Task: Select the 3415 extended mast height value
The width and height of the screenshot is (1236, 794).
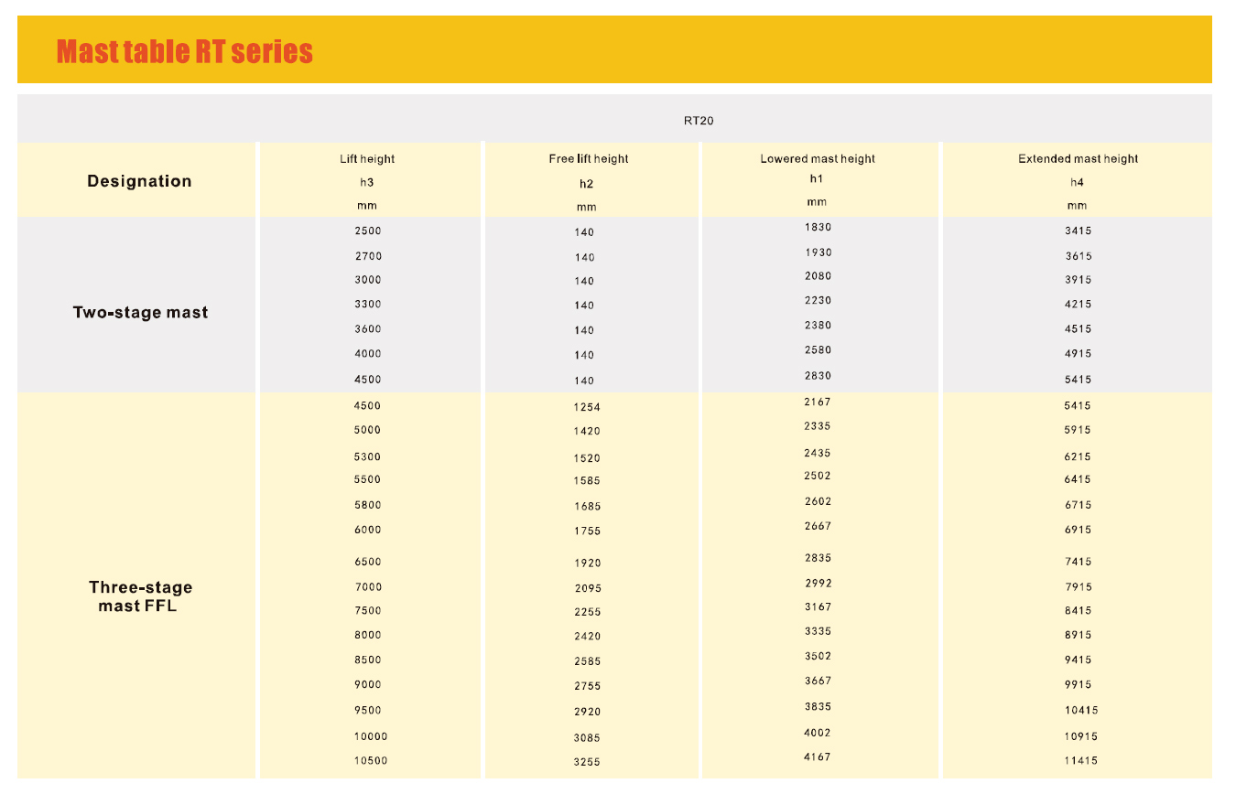Action: coord(1079,231)
